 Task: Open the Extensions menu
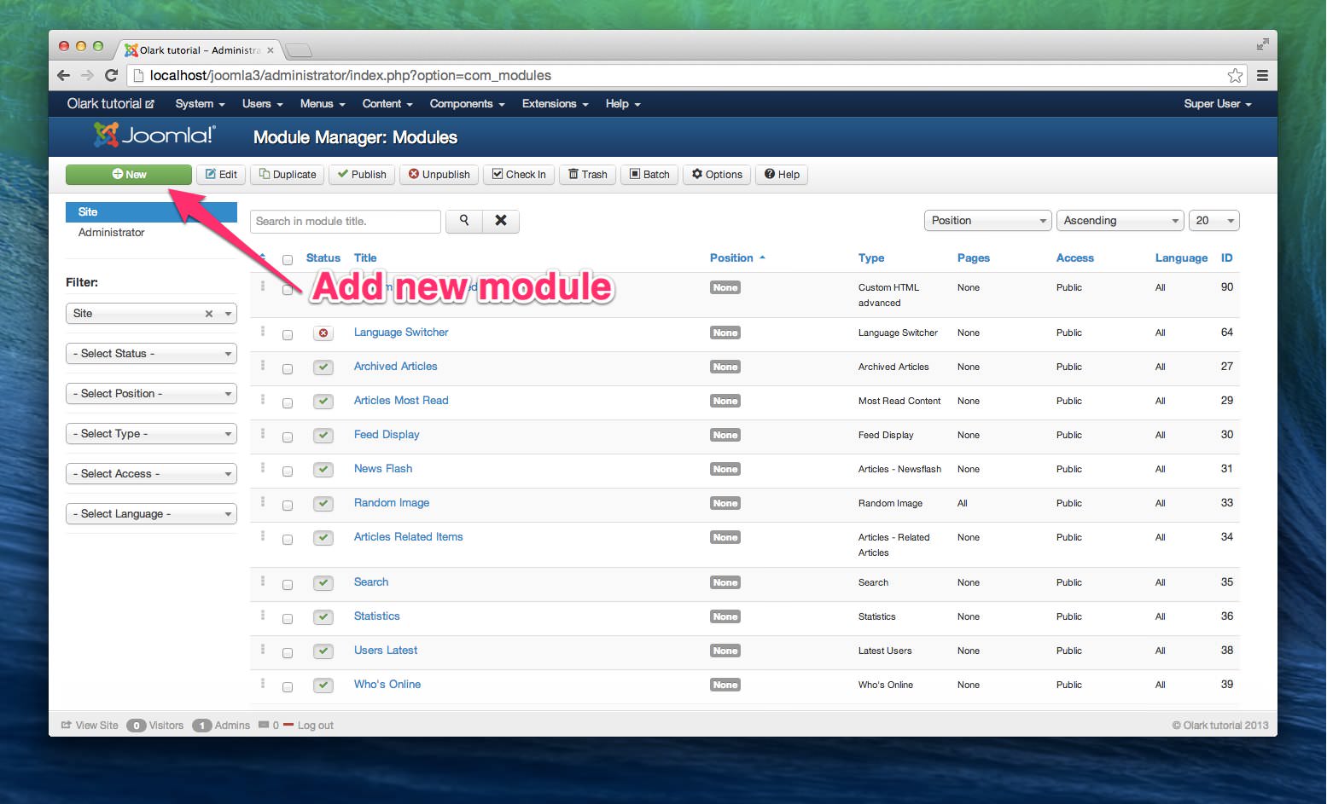tap(555, 104)
